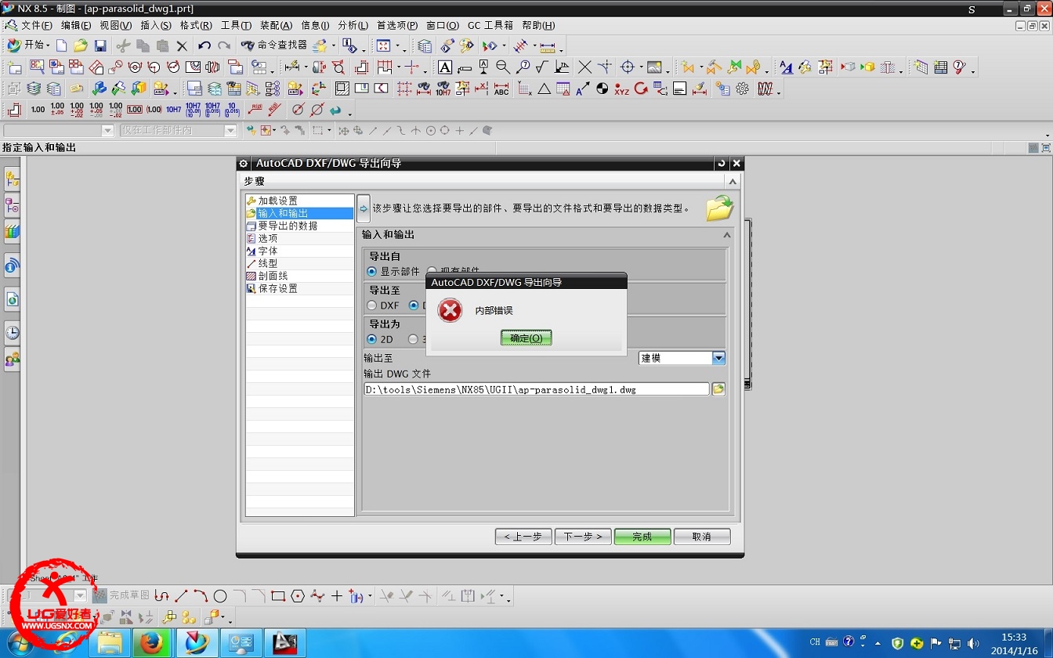
Task: Select the 选项 step in wizard list
Action: click(x=299, y=238)
